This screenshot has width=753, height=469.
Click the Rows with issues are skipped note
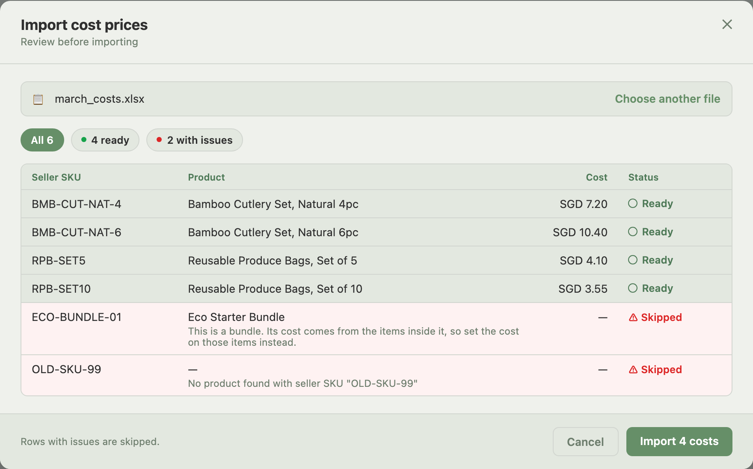90,442
